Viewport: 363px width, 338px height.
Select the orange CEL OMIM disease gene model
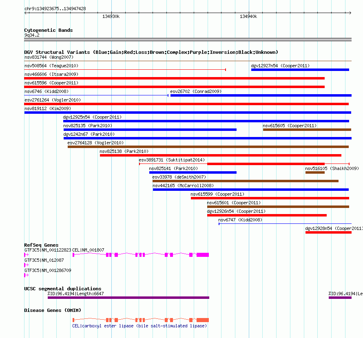141,320
